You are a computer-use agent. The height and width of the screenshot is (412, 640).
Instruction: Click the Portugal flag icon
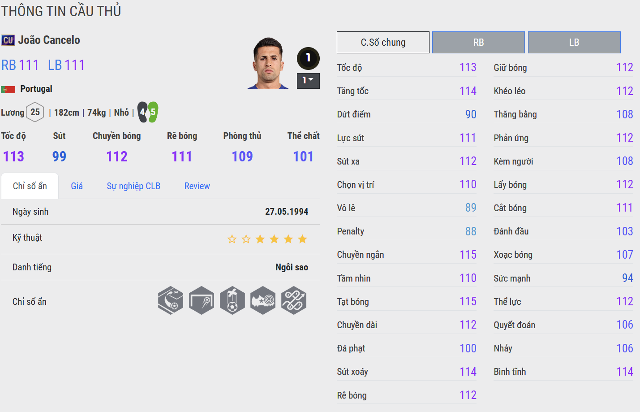point(8,89)
